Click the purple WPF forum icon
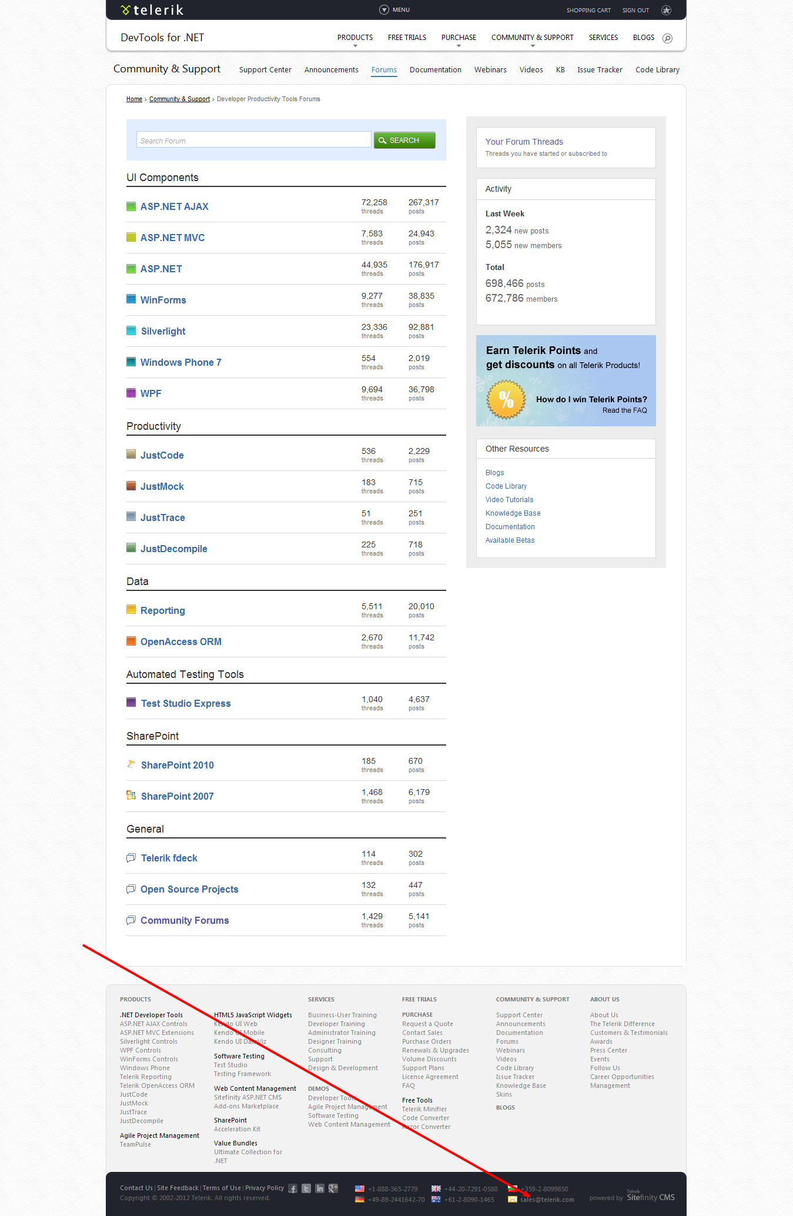The width and height of the screenshot is (793, 1216). click(131, 393)
